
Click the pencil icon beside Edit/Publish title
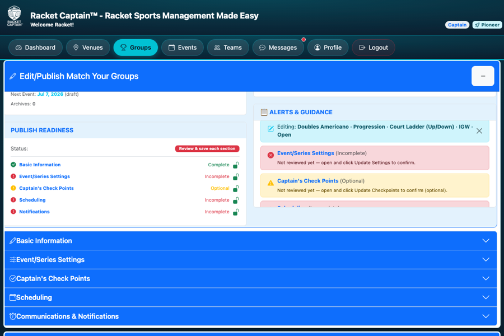[x=13, y=76]
